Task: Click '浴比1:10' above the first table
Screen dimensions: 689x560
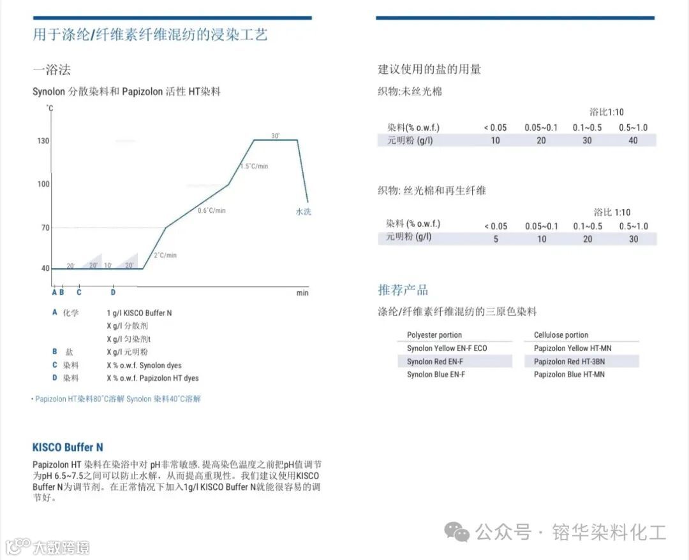Action: coord(607,112)
